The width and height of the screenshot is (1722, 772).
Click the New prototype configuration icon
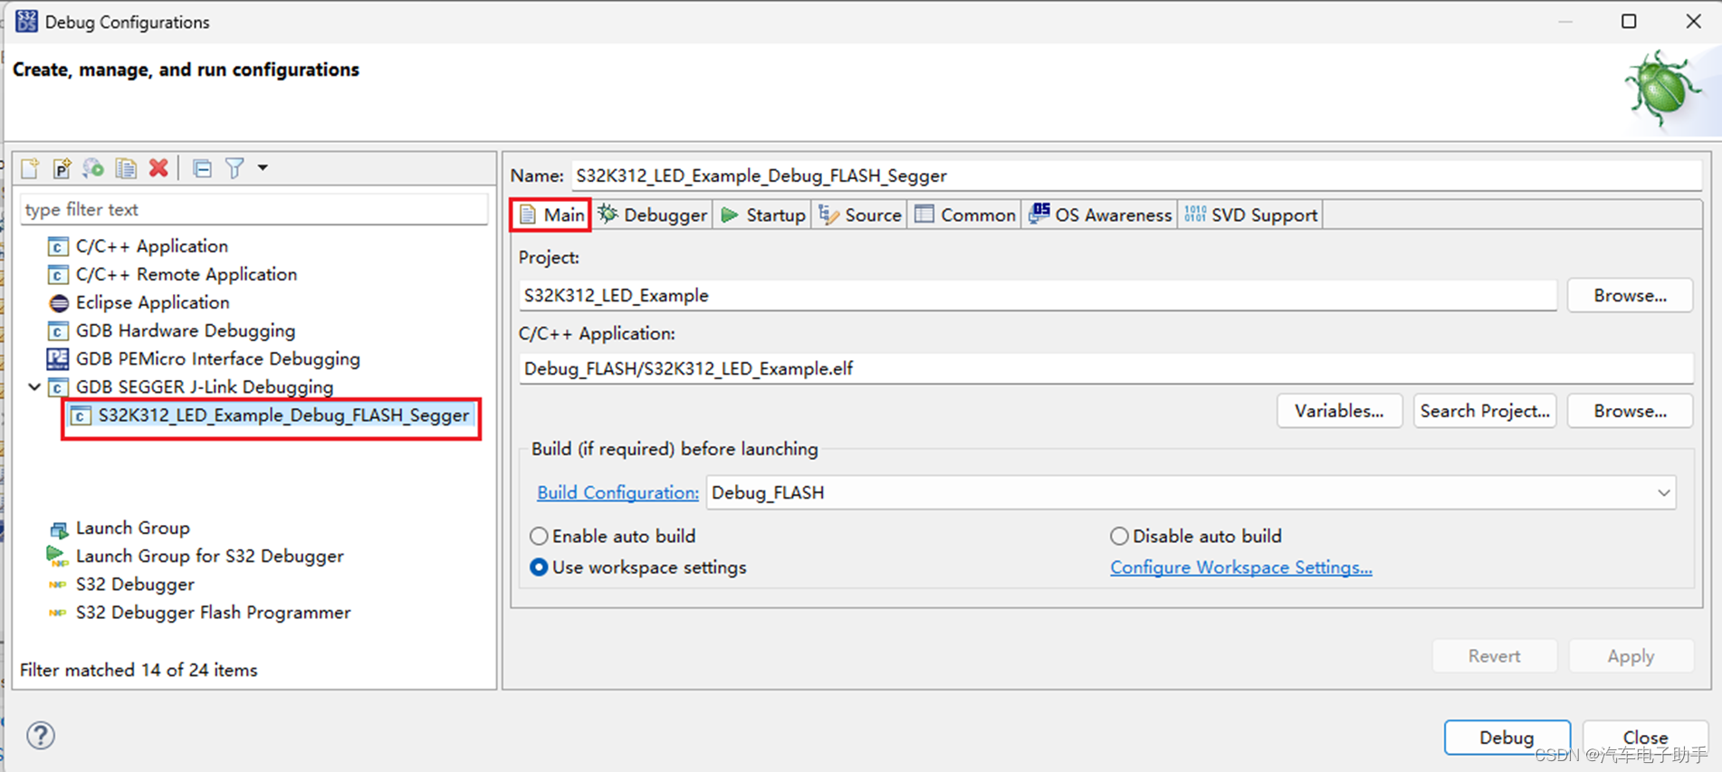click(62, 168)
